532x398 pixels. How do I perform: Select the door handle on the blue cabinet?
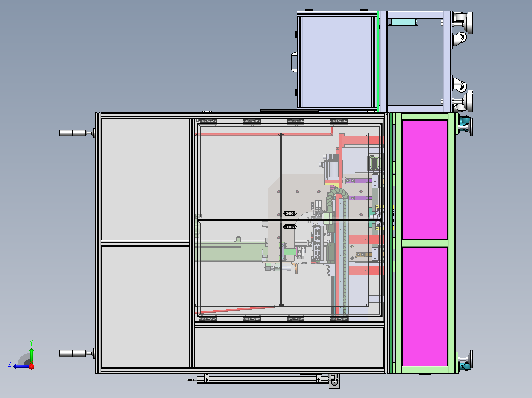[294, 62]
